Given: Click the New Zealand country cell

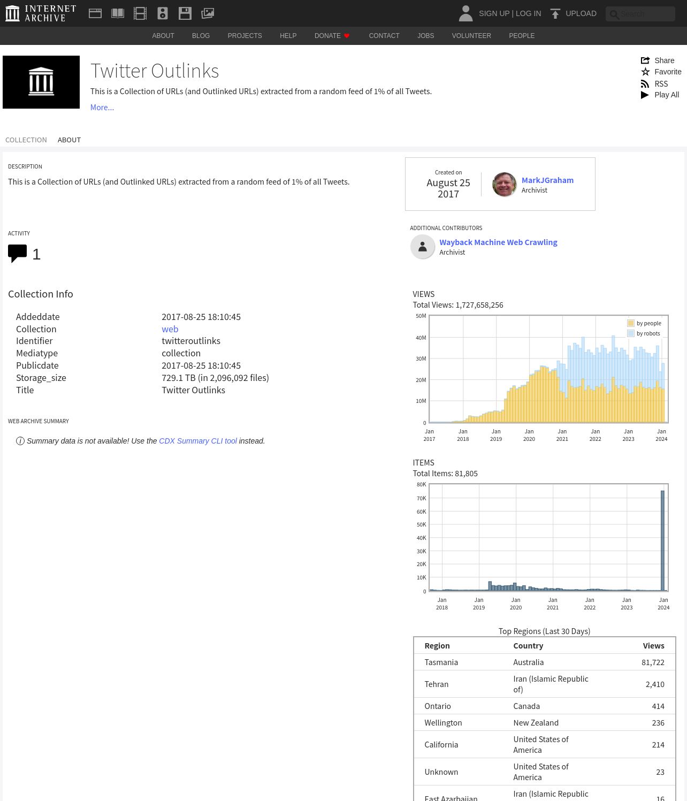Looking at the screenshot, I should [536, 723].
